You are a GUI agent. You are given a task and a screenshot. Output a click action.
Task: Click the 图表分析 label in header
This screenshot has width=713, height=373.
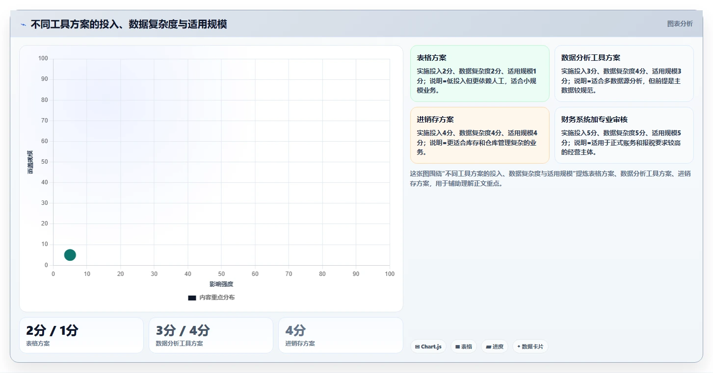(x=680, y=24)
